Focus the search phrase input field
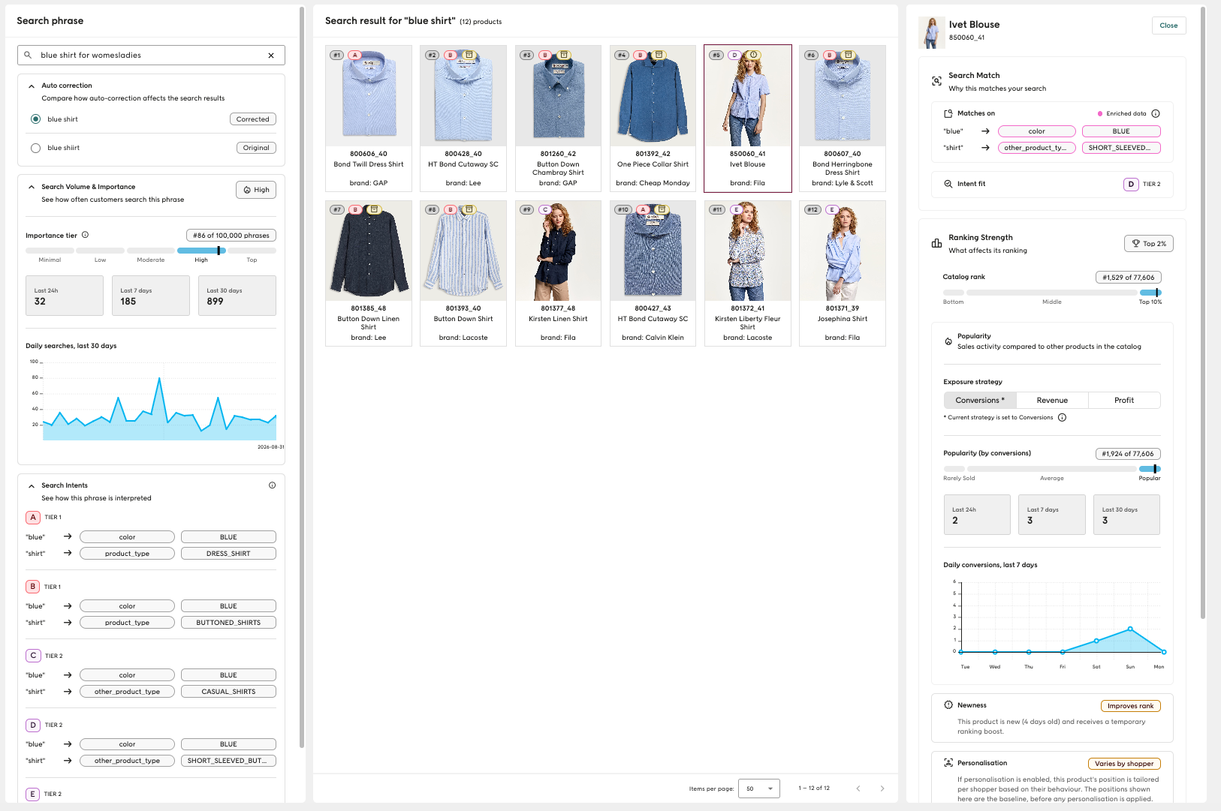1221x811 pixels. coord(151,56)
